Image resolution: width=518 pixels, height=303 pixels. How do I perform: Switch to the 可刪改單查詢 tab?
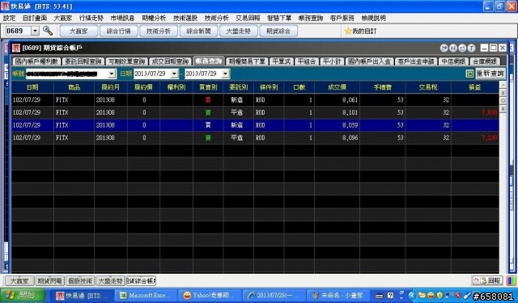click(127, 61)
